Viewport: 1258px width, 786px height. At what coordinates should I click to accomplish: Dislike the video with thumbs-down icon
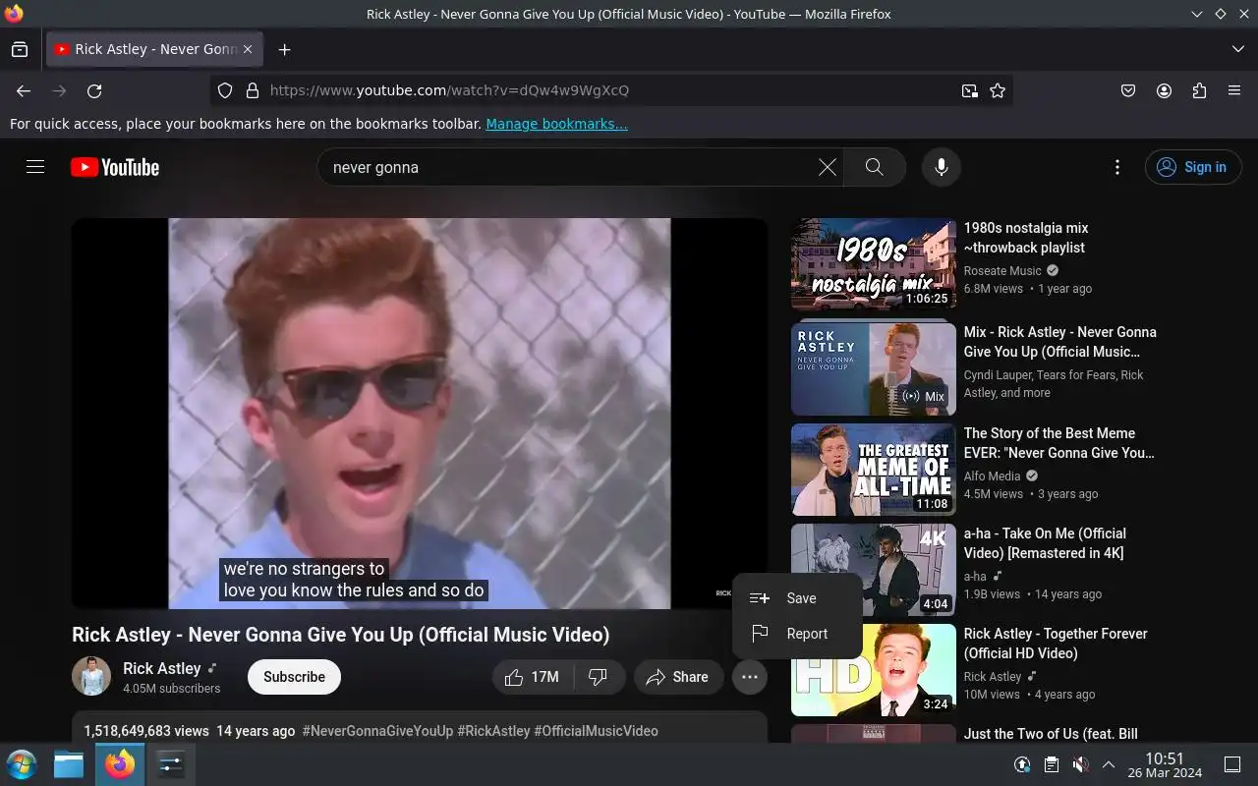click(x=598, y=677)
